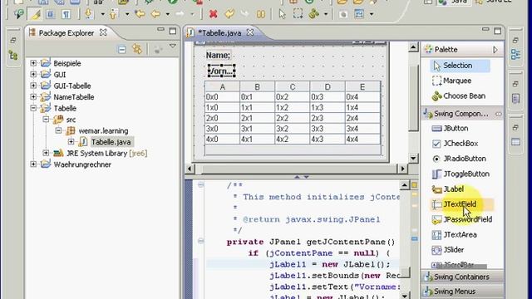The height and width of the screenshot is (299, 532).
Task: Close the Tabelle.java editor tab
Action: coord(250,32)
